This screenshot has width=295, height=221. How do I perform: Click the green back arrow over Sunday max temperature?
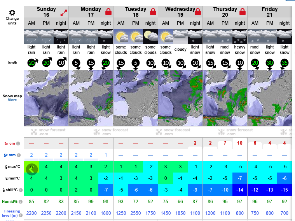[32, 169]
